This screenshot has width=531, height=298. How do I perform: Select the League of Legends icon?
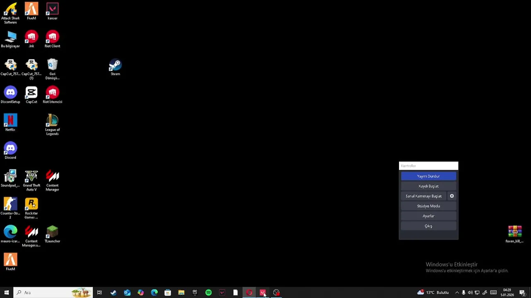pos(53,125)
